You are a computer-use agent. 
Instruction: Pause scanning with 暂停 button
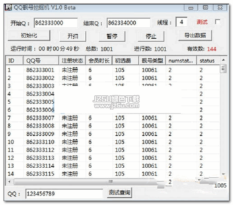112,36
